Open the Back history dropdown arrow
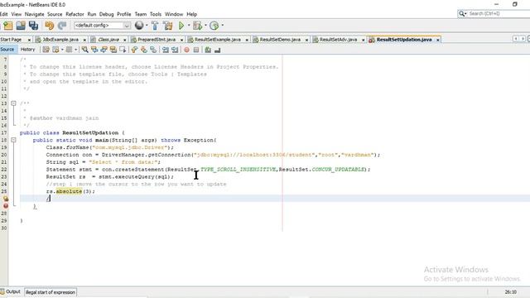 click(x=62, y=50)
